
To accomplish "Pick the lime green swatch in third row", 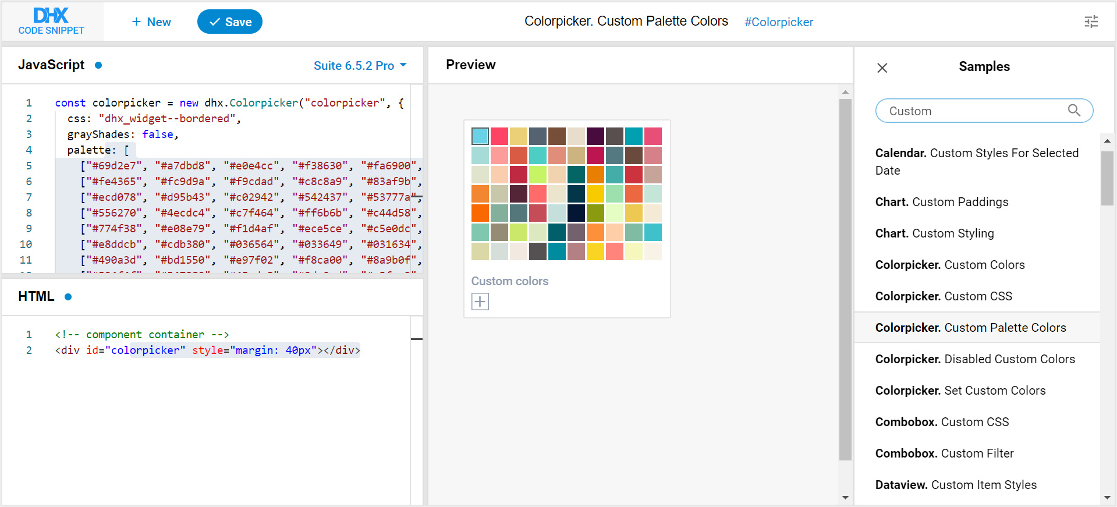I will [538, 175].
